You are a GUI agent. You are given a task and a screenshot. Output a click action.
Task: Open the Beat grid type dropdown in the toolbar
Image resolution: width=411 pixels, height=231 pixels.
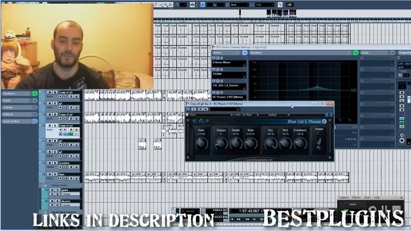[x=239, y=4]
